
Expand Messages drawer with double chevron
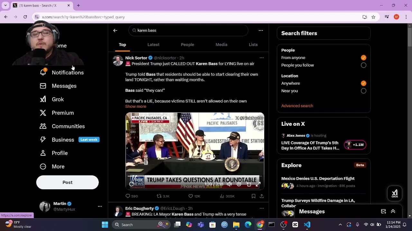pyautogui.click(x=393, y=211)
